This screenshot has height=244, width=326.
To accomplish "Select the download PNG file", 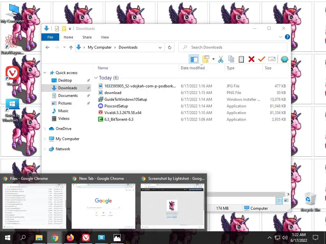I will coord(113,93).
